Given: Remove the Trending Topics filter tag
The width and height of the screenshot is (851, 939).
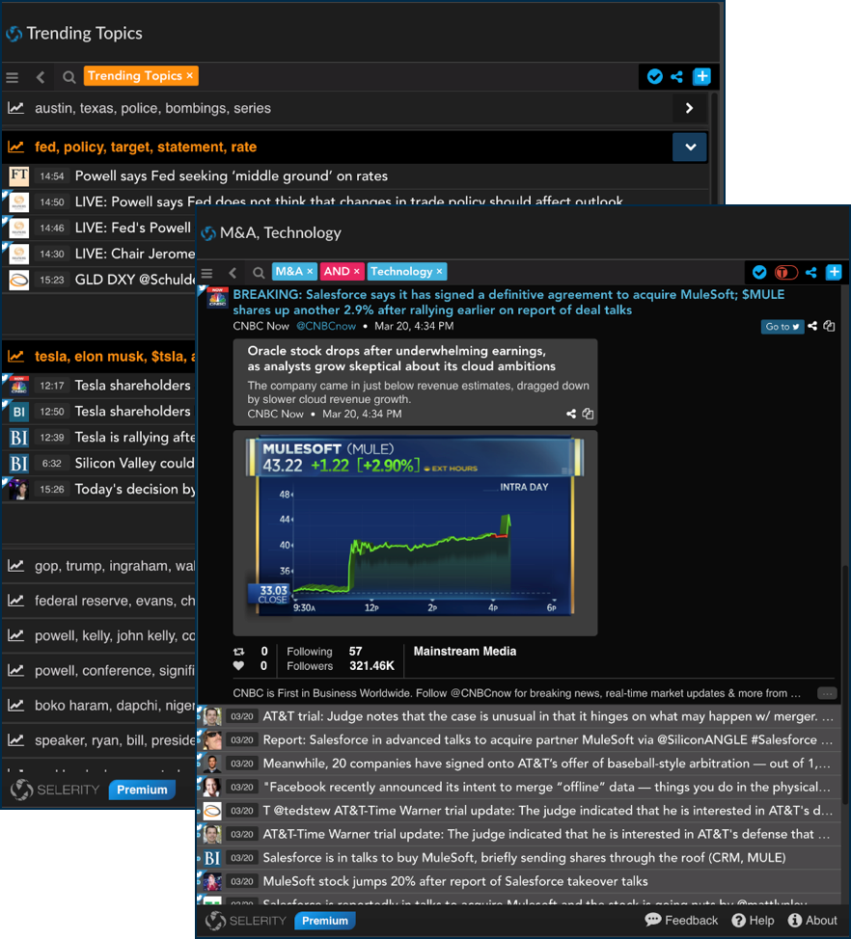Looking at the screenshot, I should click(189, 75).
